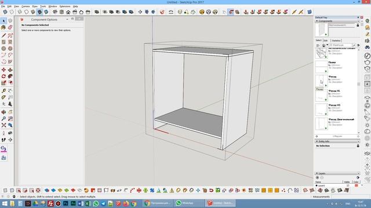Select Фасад Диагональный component thumbnail
This screenshot has height=208, width=371.
coord(322,124)
